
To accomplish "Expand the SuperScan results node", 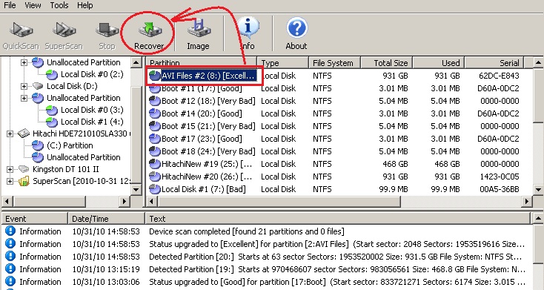I will pyautogui.click(x=10, y=181).
